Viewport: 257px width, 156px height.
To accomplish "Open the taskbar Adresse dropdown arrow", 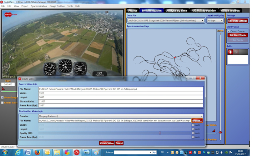I will 151,152.
